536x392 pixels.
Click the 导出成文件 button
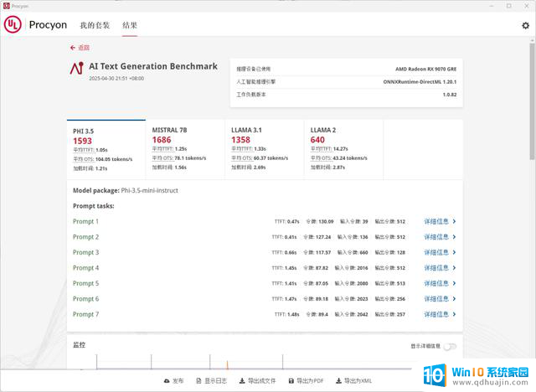point(257,381)
